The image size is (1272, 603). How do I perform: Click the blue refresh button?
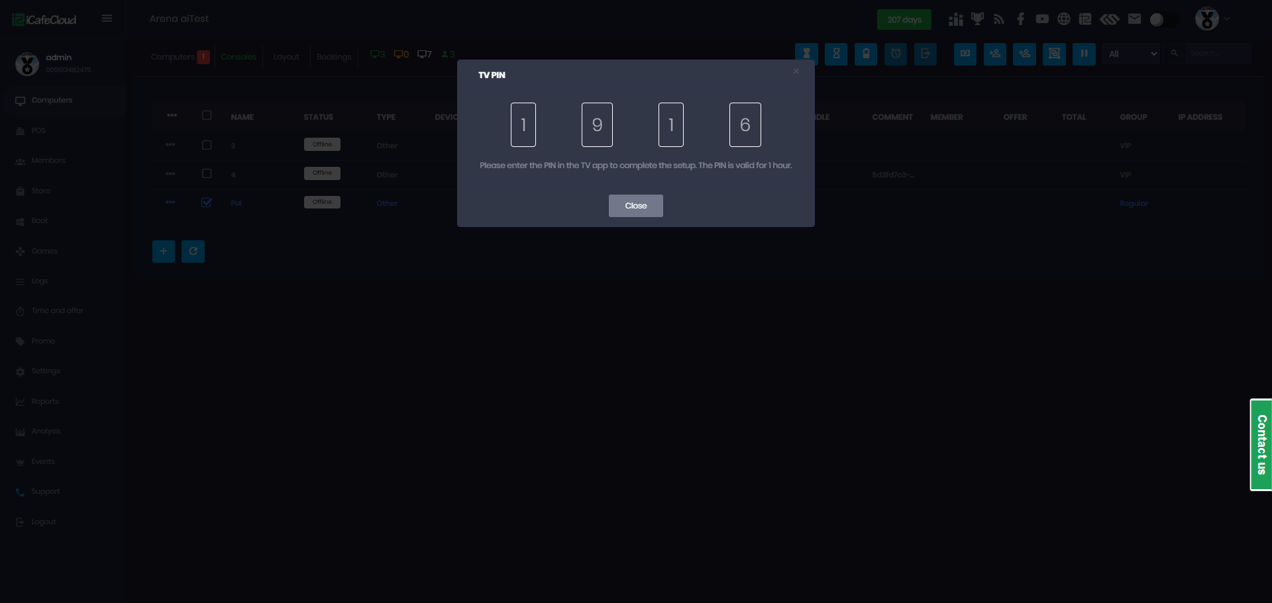point(193,252)
